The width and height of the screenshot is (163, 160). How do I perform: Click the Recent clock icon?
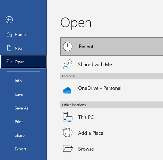68,46
